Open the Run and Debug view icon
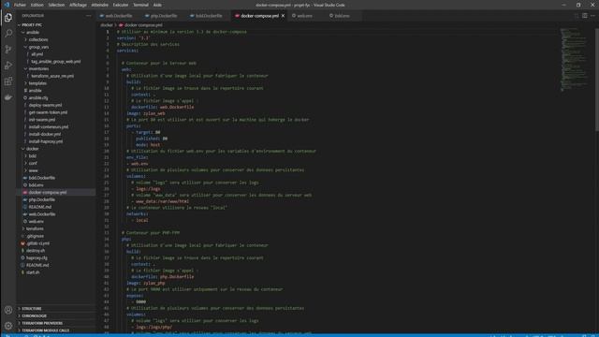The width and height of the screenshot is (599, 337). click(x=8, y=66)
